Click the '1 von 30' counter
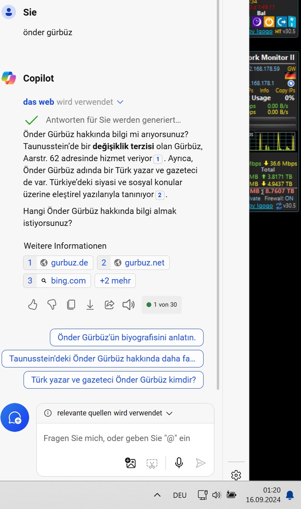Screen dimensions: 301x509 (x=162, y=305)
